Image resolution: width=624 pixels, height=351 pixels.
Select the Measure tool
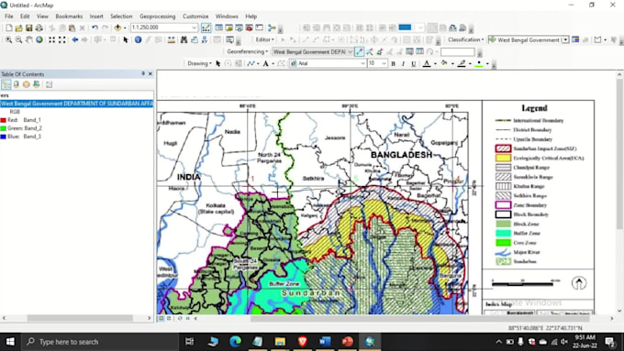[x=171, y=39]
